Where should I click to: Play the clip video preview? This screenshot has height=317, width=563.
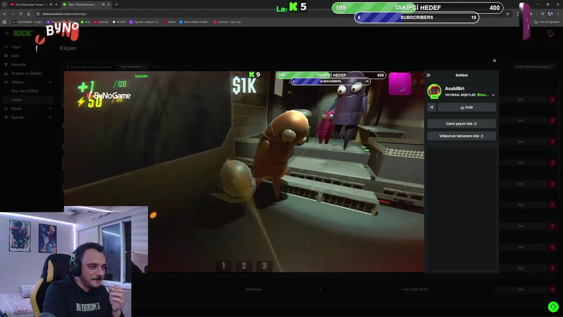[244, 172]
